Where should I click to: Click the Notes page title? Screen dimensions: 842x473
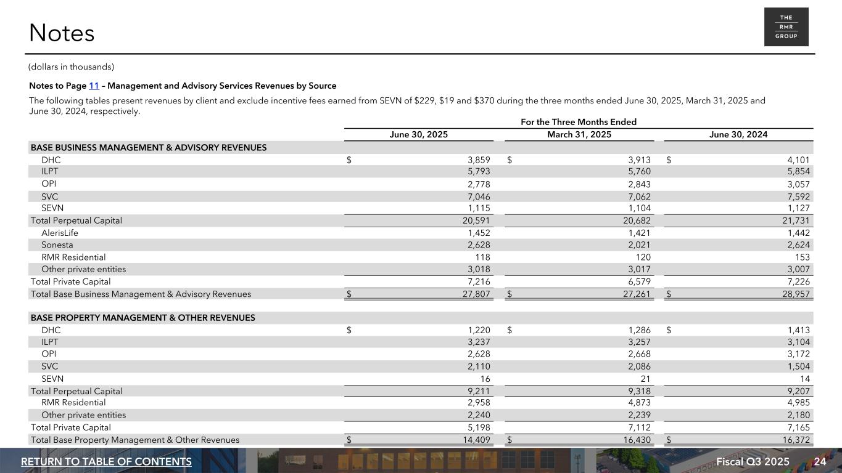point(62,33)
